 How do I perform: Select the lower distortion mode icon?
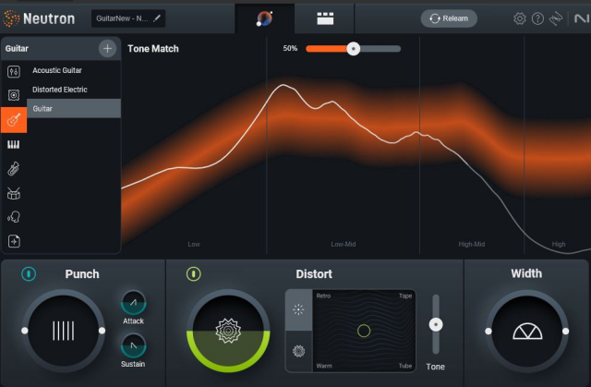(x=298, y=351)
